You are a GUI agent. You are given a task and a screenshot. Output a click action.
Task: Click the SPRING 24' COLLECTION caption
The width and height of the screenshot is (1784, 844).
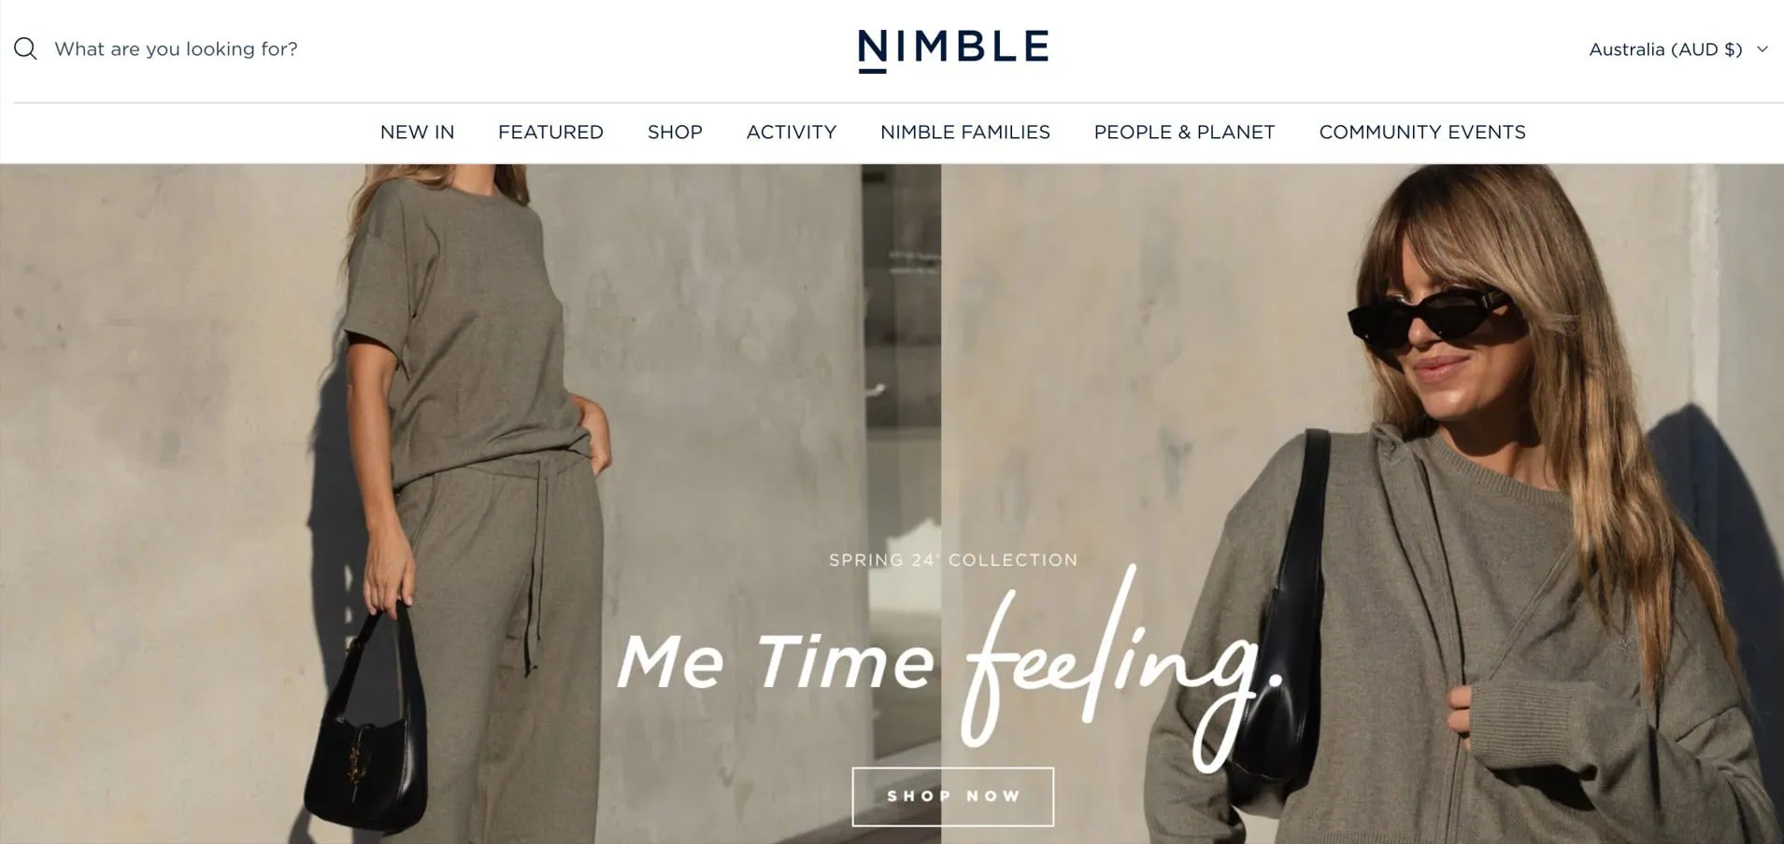coord(953,560)
